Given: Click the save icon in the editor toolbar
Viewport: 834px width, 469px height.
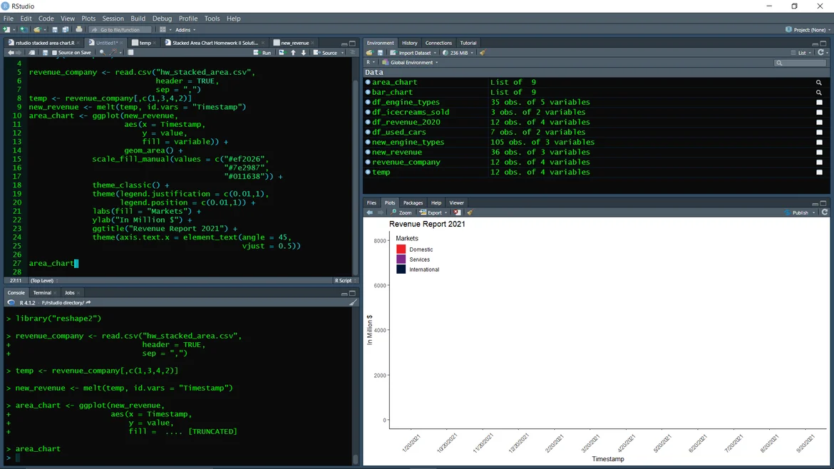Looking at the screenshot, I should [46, 53].
